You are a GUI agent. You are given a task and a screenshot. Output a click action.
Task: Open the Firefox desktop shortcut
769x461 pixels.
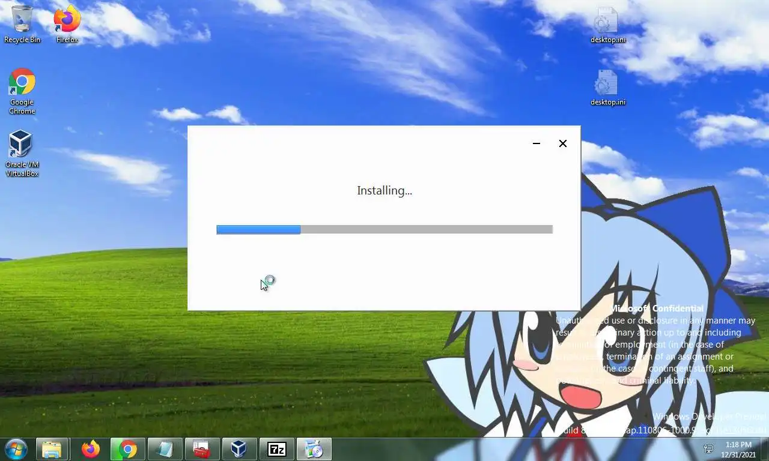pos(67,24)
